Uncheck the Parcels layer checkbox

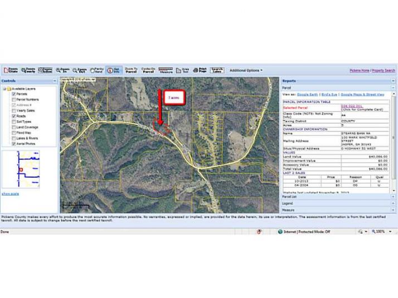pos(14,94)
